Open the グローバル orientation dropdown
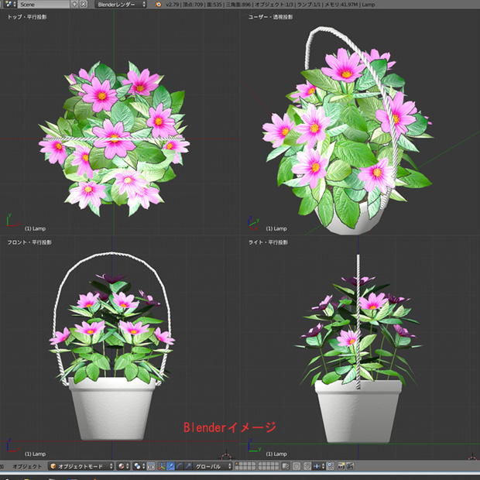 (x=212, y=466)
